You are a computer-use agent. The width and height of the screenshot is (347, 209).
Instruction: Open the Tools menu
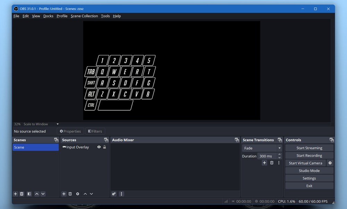[105, 16]
